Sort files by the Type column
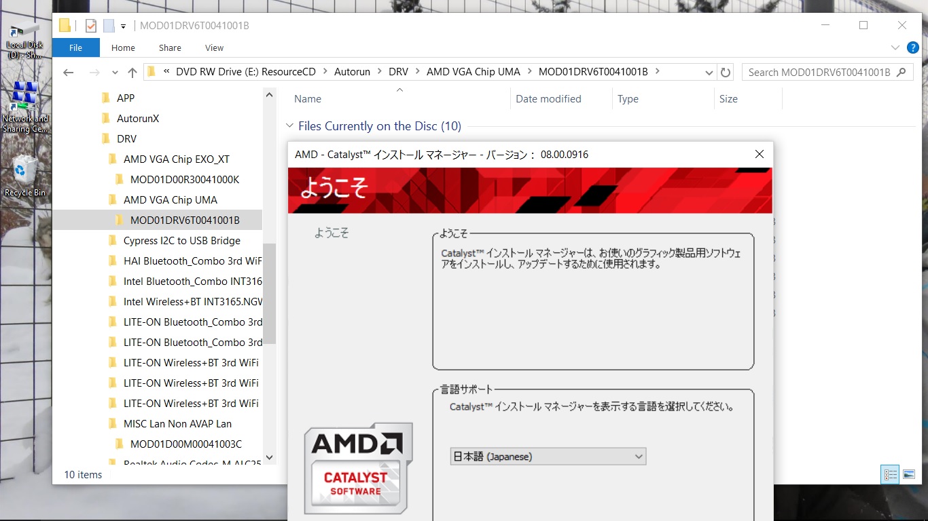Screen dimensions: 928x521 628,99
